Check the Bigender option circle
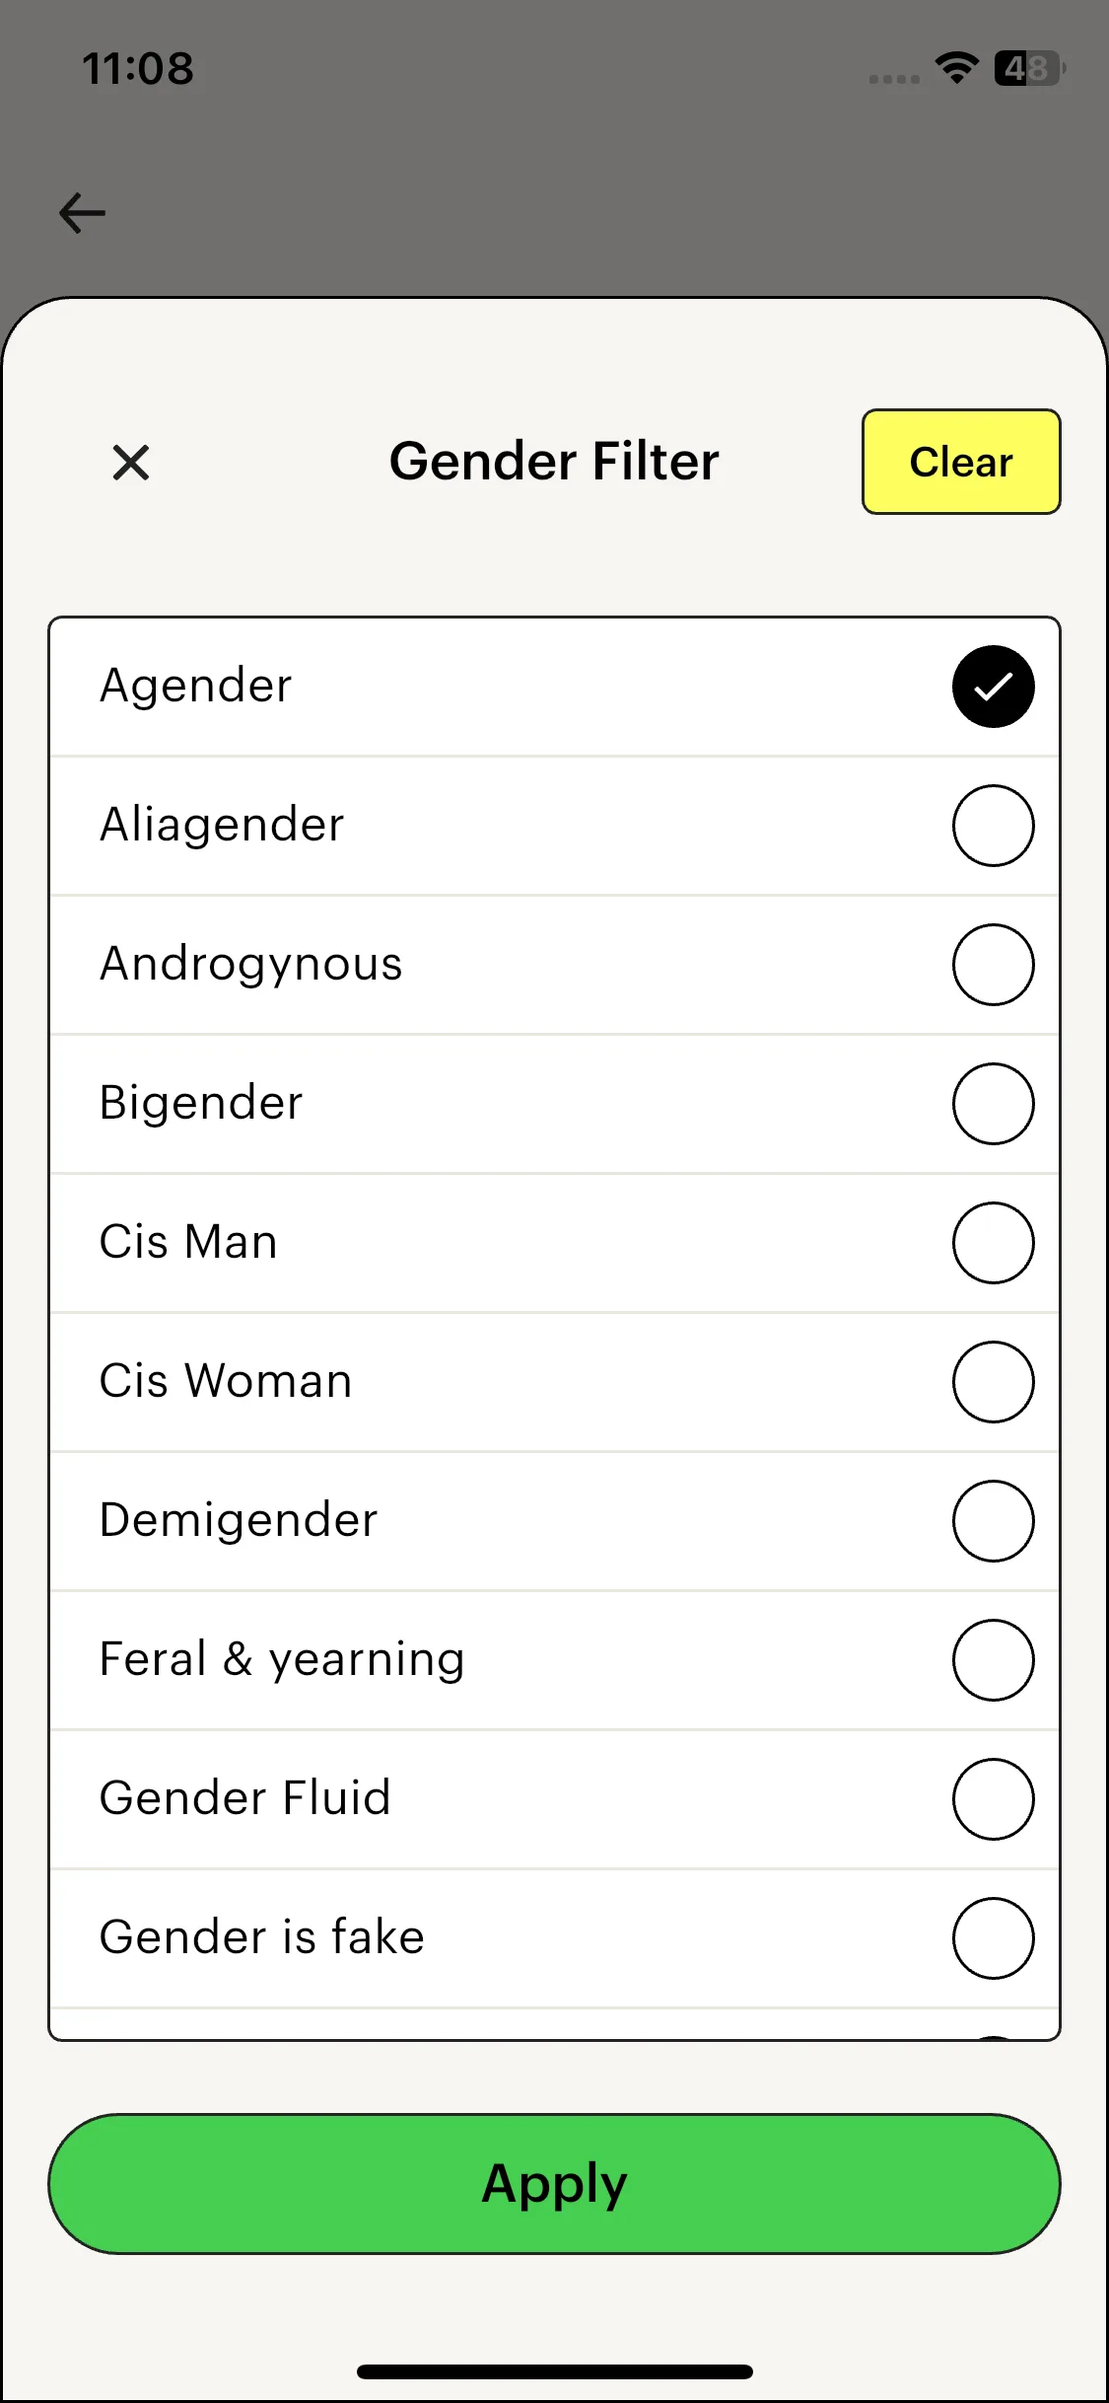The height and width of the screenshot is (2403, 1109). pyautogui.click(x=993, y=1104)
